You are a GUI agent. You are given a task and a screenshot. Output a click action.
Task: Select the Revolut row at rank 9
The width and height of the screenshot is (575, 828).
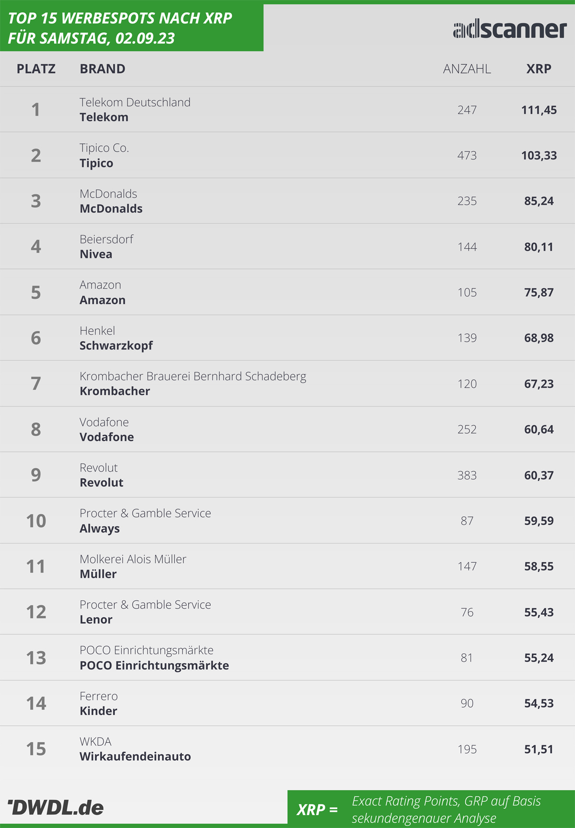click(287, 475)
